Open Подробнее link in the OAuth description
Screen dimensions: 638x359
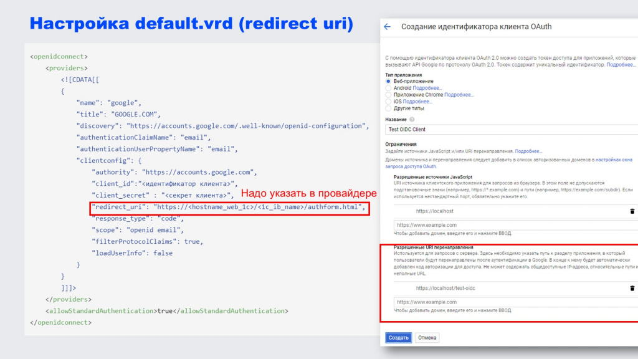621,65
